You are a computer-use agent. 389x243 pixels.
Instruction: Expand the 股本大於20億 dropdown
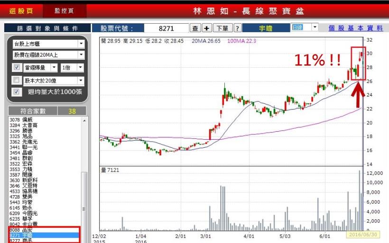coord(81,81)
